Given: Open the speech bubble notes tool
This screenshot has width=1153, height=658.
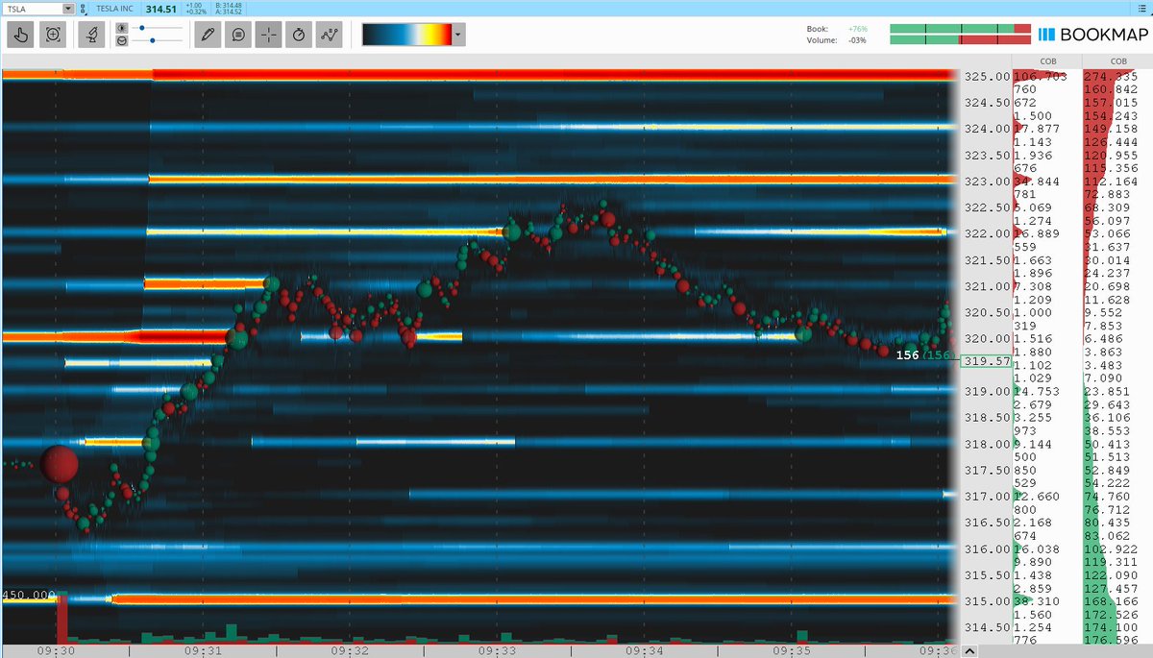Looking at the screenshot, I should pyautogui.click(x=237, y=36).
